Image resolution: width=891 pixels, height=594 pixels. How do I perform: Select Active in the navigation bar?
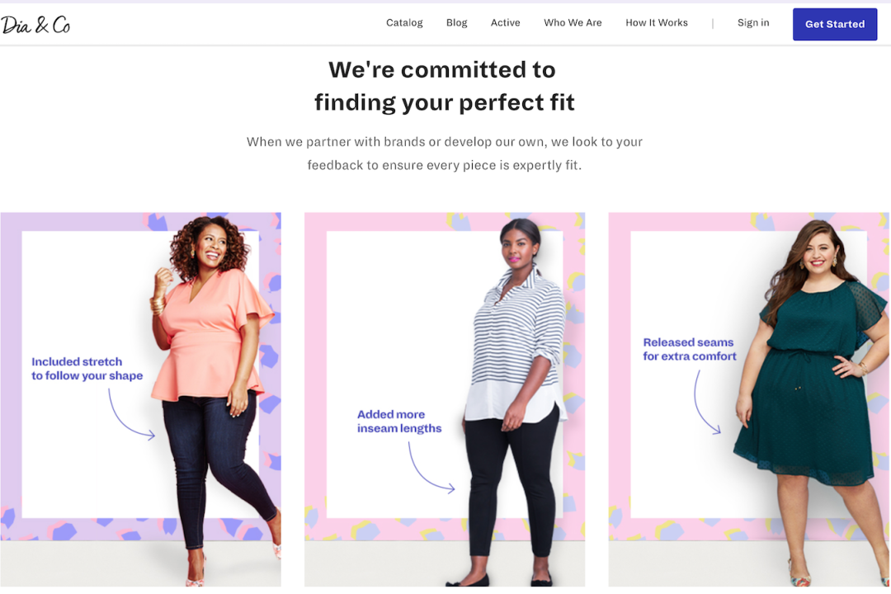505,23
